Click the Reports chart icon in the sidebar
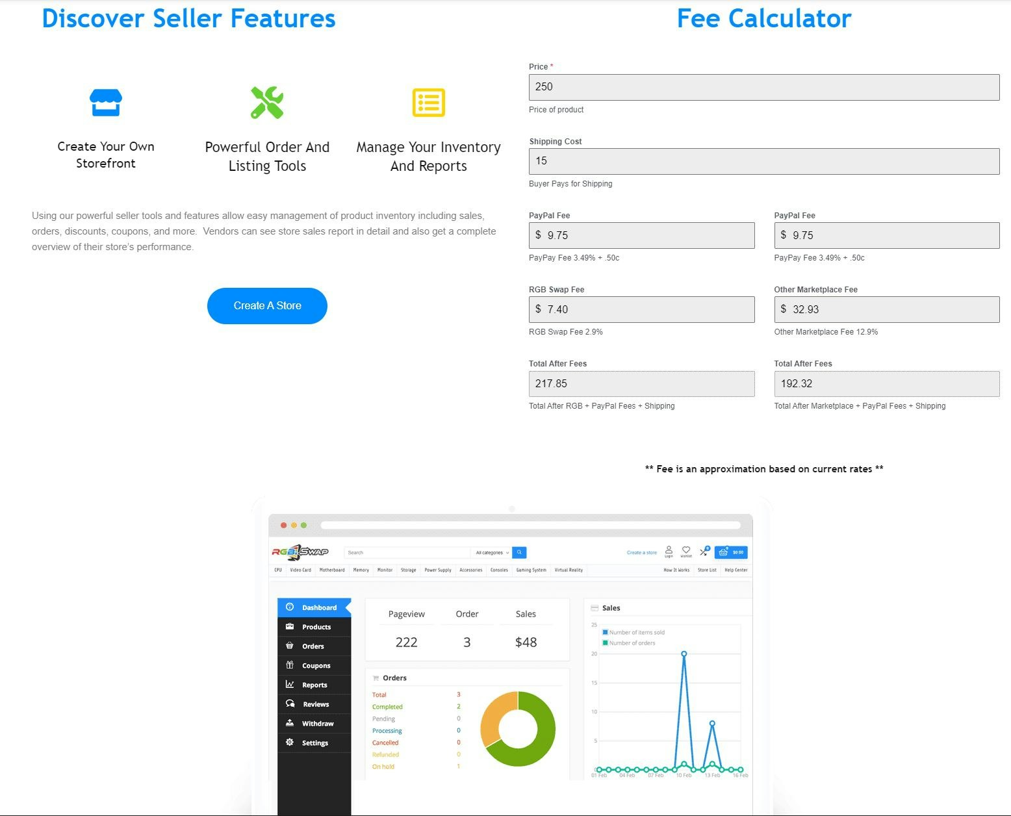 click(290, 684)
